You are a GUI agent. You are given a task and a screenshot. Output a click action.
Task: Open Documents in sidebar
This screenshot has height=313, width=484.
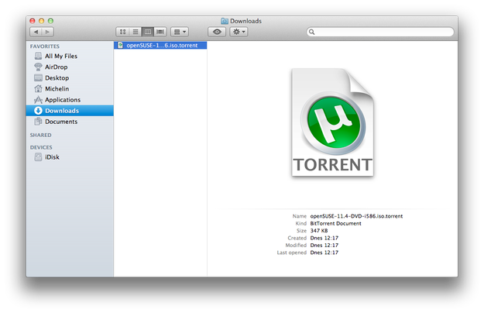coord(70,122)
